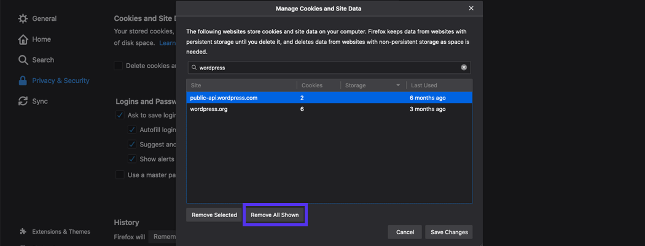Open the Sync arrows icon
This screenshot has height=246, width=645.
point(23,101)
